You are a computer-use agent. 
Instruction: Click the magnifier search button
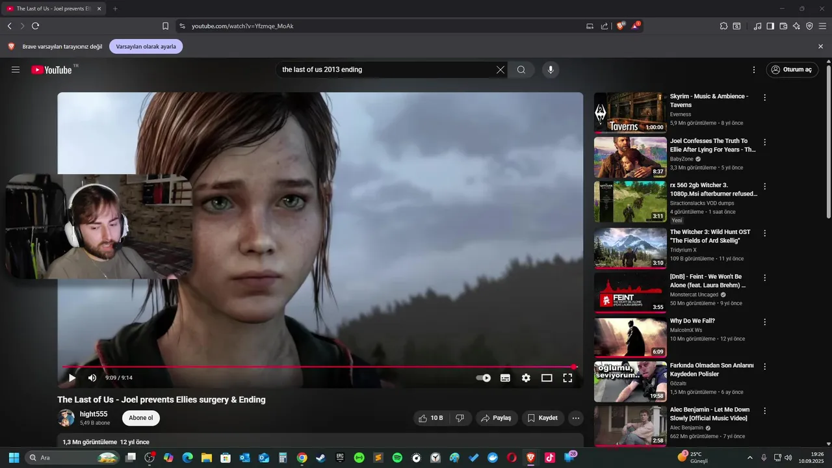coord(521,70)
